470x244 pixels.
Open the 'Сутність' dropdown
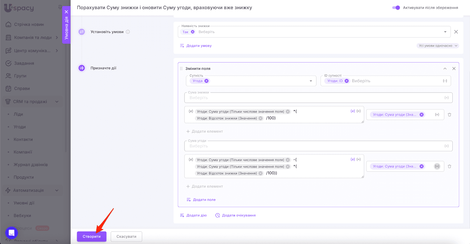coord(311,81)
